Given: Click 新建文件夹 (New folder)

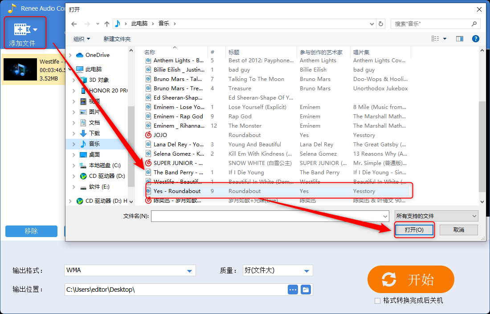Looking at the screenshot, I should coord(117,39).
